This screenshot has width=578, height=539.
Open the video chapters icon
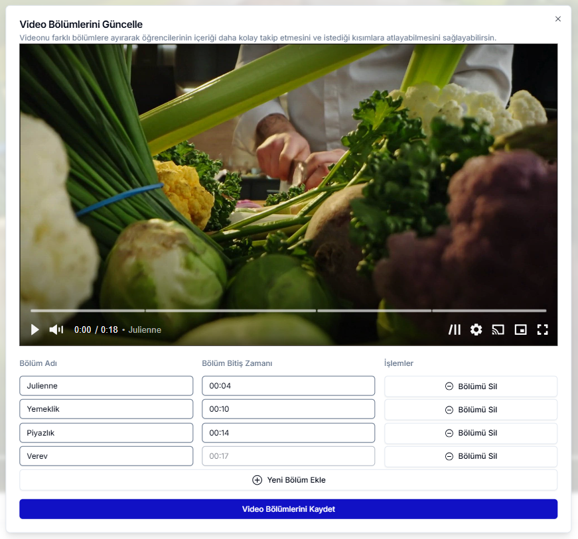(x=455, y=329)
